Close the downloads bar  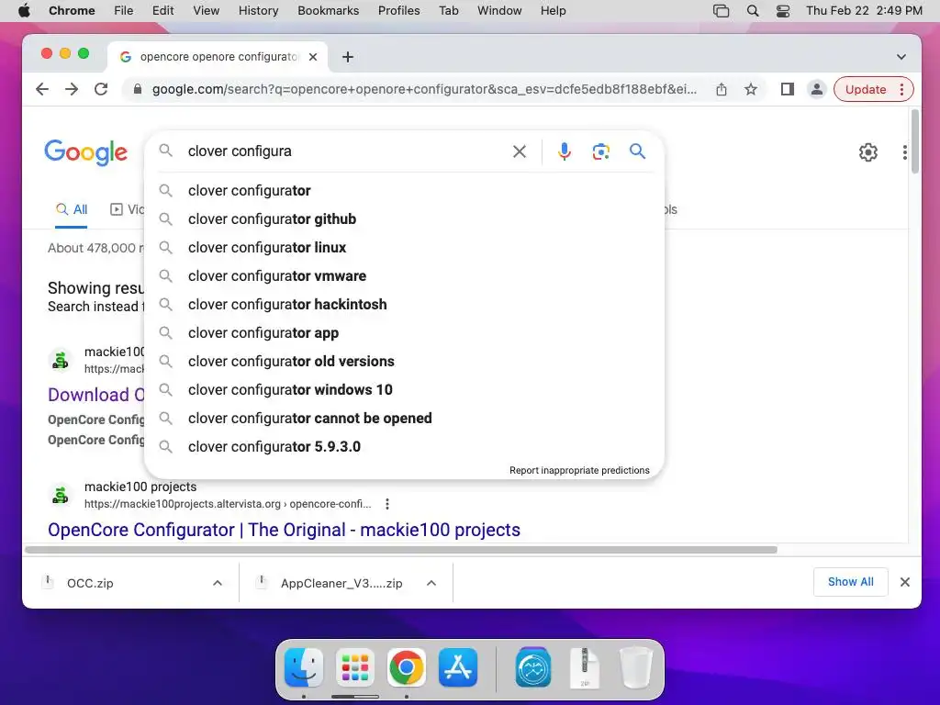tap(904, 582)
